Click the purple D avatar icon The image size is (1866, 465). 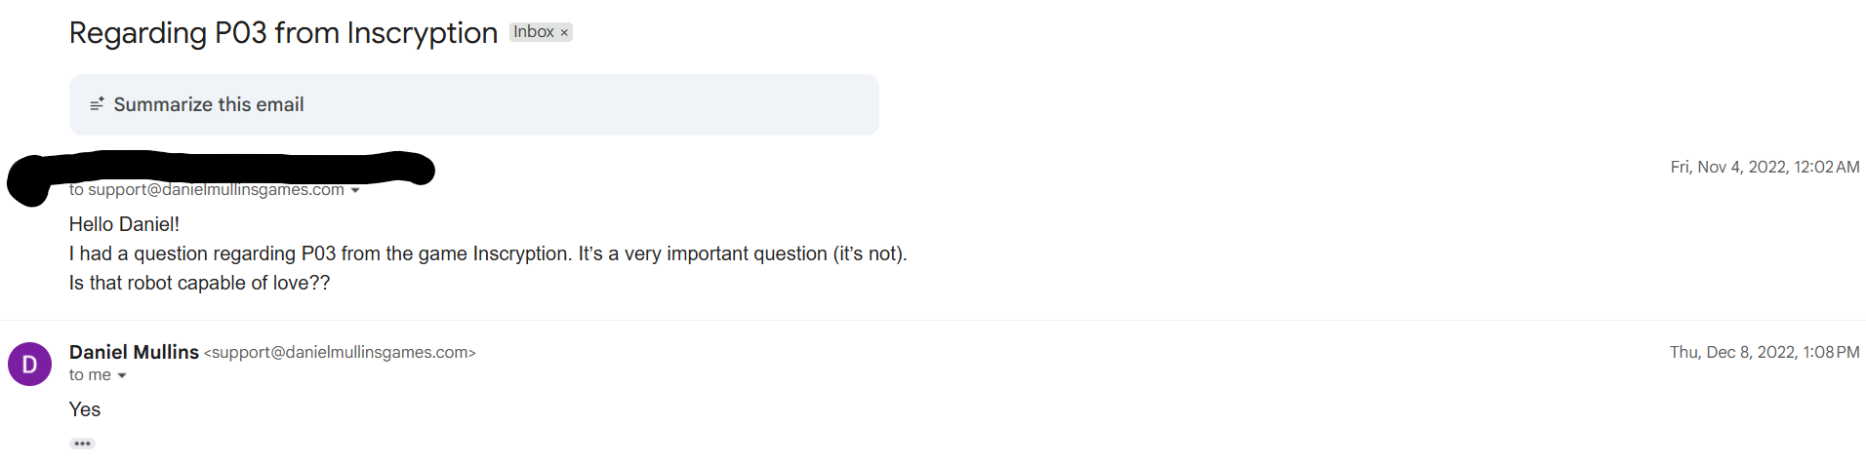coord(29,365)
